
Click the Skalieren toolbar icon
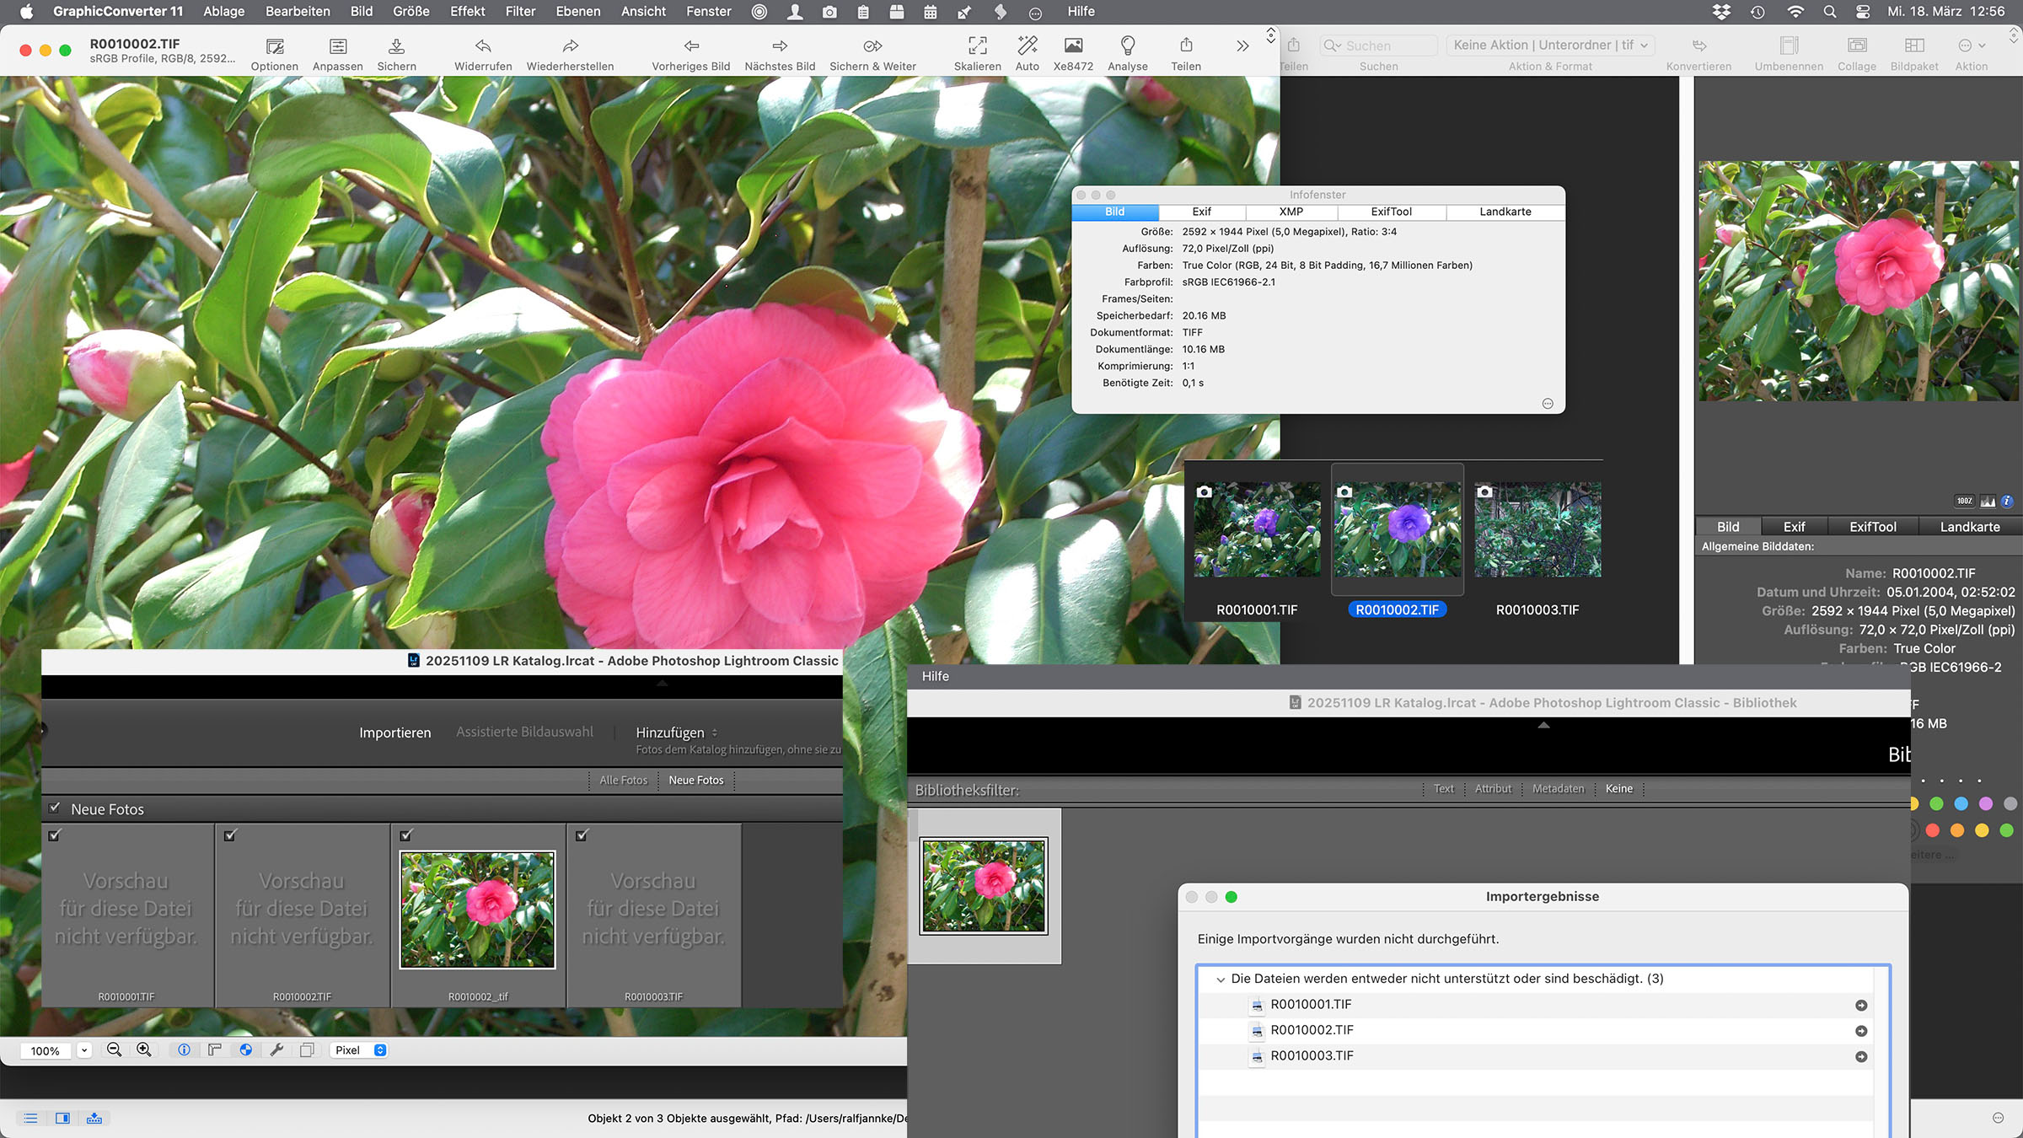[x=977, y=46]
